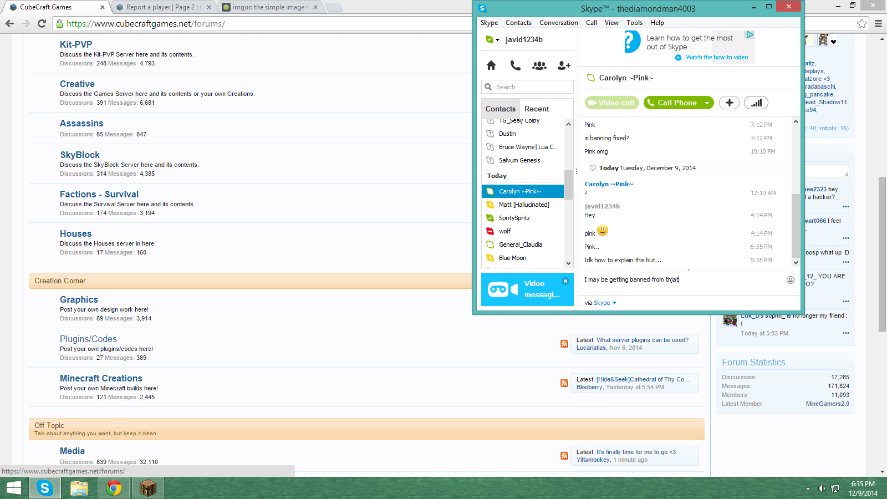Viewport: 887px width, 499px height.
Task: Open Conversation menu
Action: click(558, 23)
